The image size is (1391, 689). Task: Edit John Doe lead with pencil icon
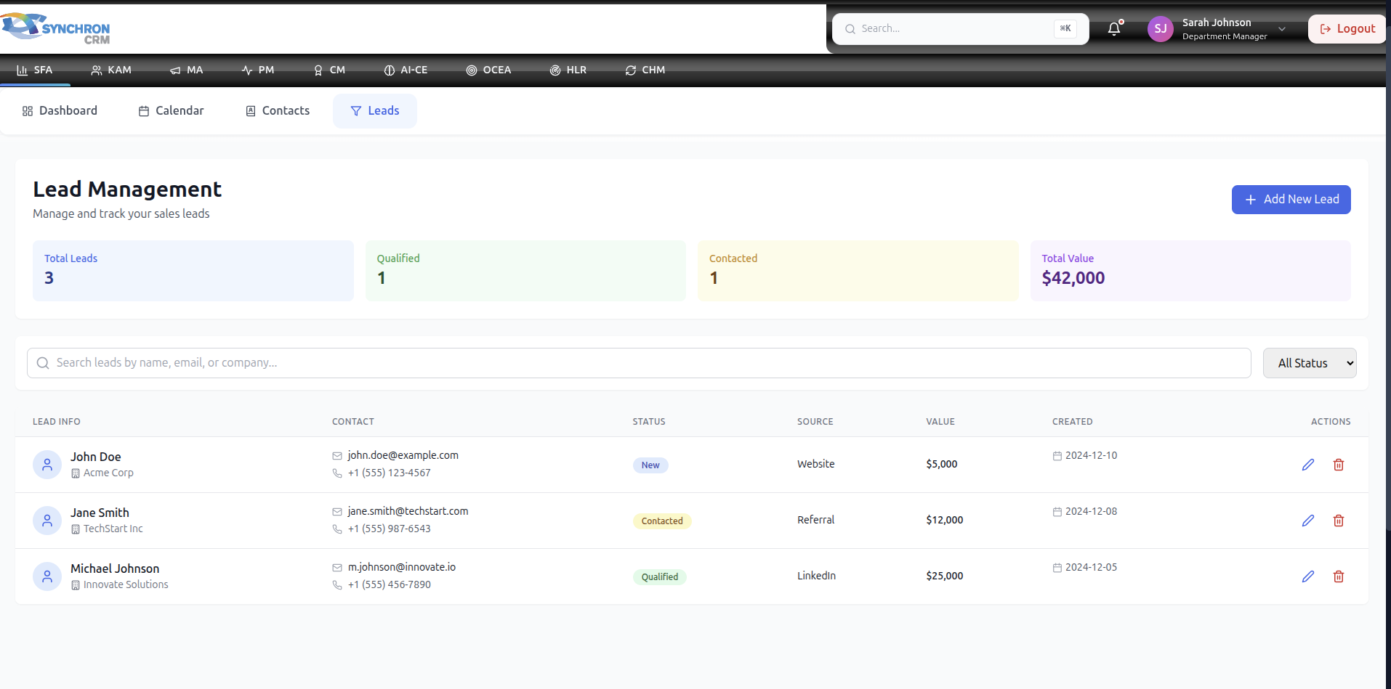[1307, 465]
